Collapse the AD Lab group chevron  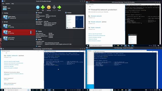[x=3, y=22]
